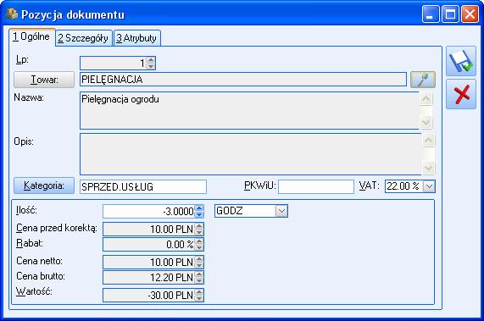Image resolution: width=484 pixels, height=321 pixels.
Task: Click the Opis scrollbar down arrow
Action: point(428,168)
